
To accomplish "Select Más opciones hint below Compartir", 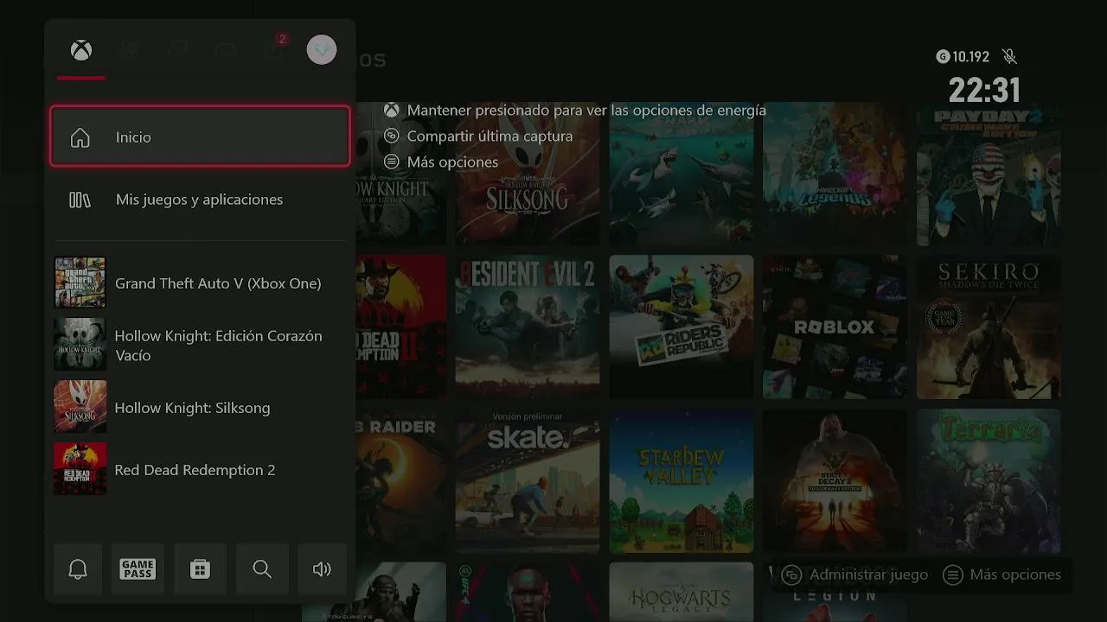I will [441, 162].
